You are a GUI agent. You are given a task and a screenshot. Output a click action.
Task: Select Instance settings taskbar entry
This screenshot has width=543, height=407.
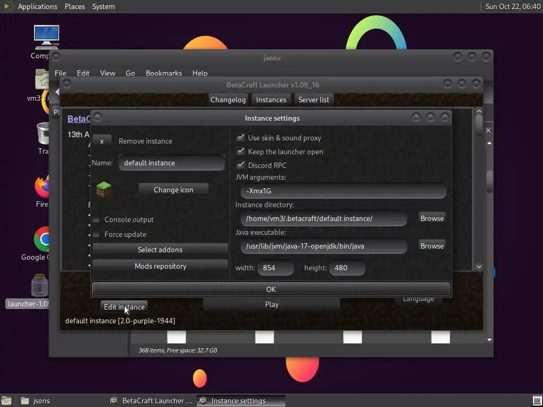(241, 401)
